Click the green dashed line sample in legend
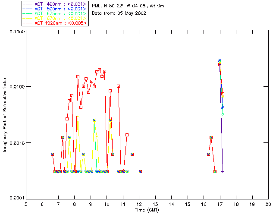This screenshot has width=276, height=221. [x=28, y=13]
